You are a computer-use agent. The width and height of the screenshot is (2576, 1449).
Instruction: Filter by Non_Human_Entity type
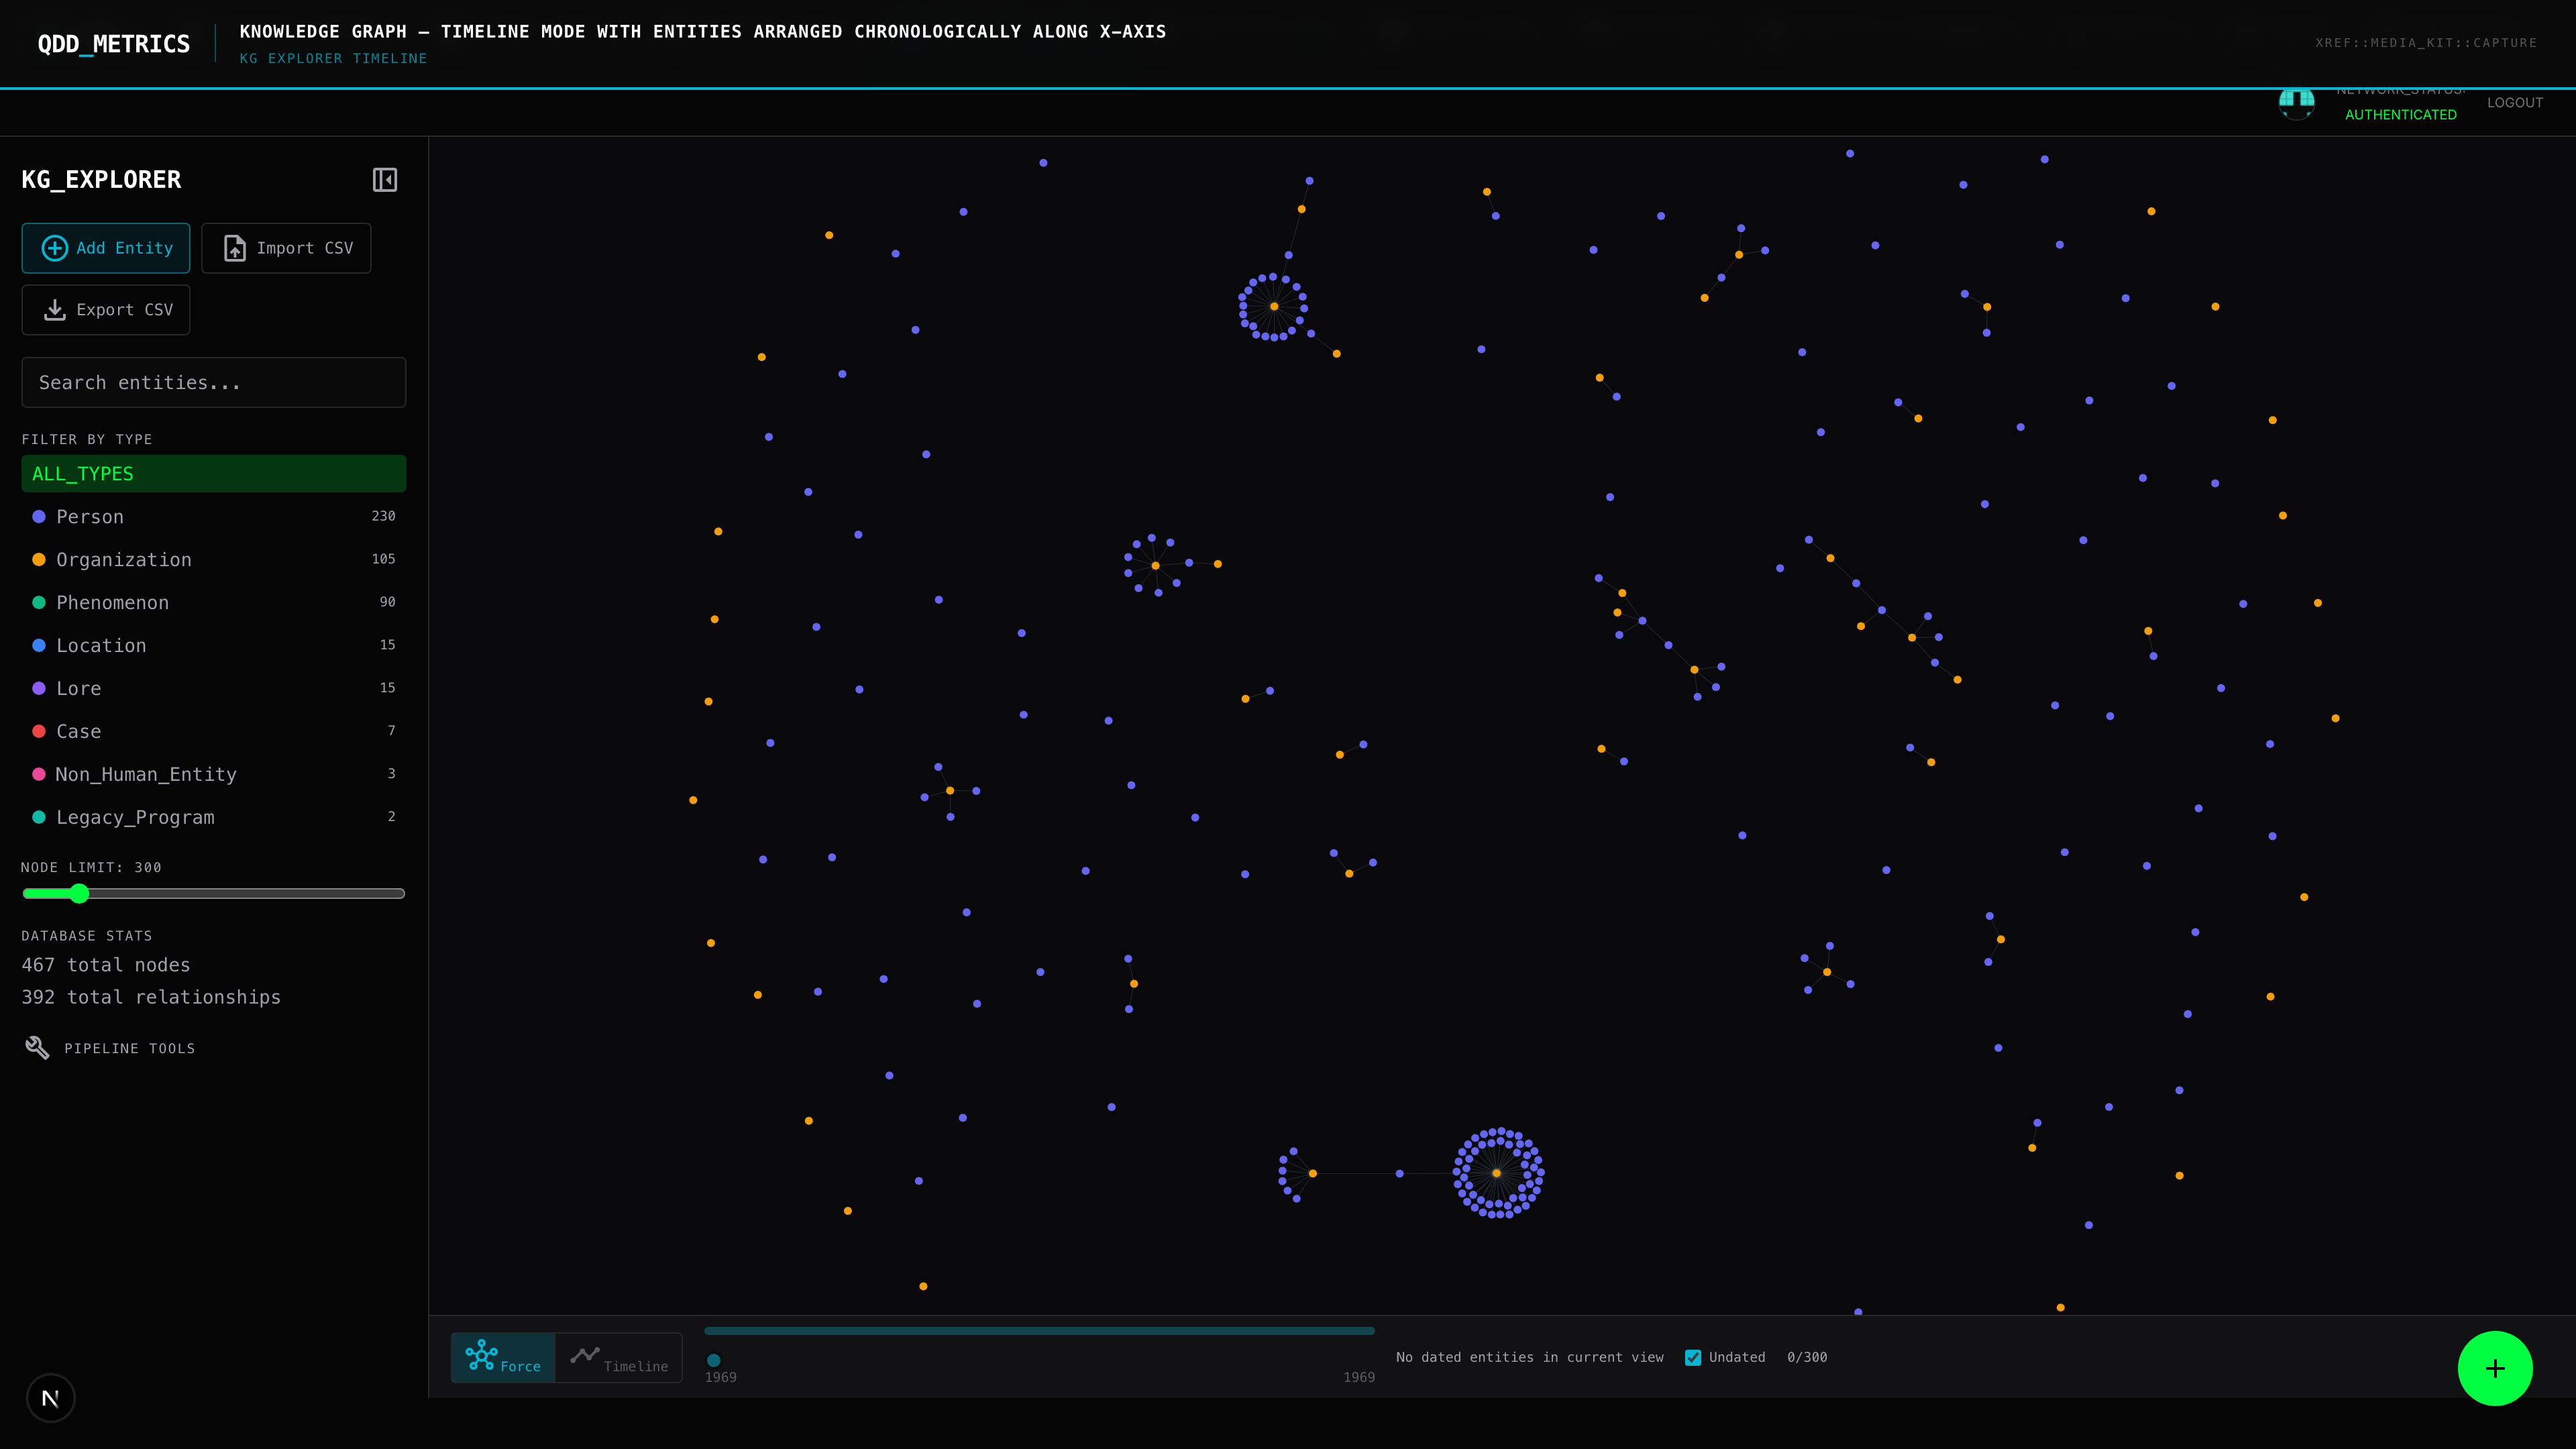coord(146,774)
